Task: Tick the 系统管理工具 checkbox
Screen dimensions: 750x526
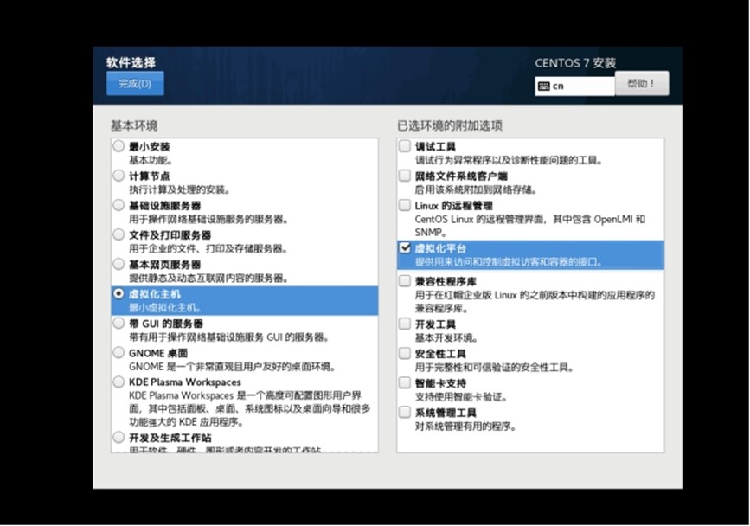Action: coord(405,412)
